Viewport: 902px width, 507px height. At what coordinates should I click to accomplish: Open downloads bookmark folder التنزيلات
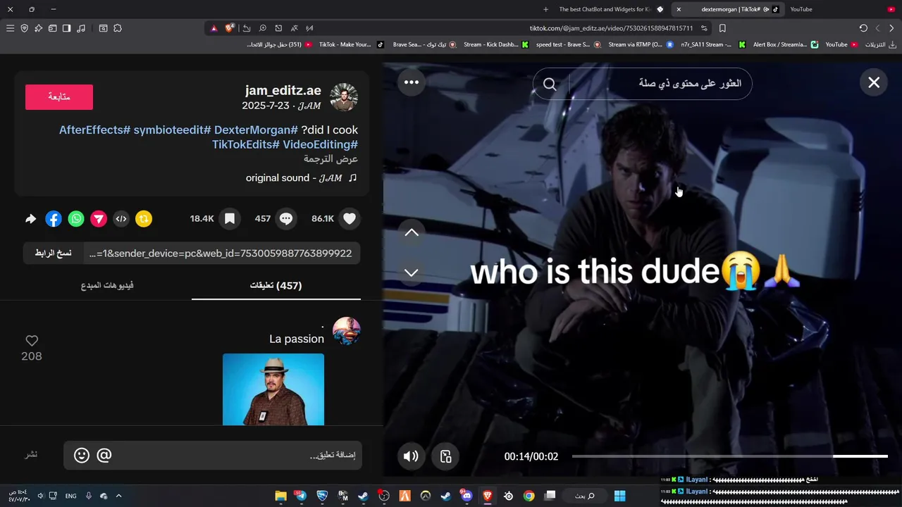[880, 44]
